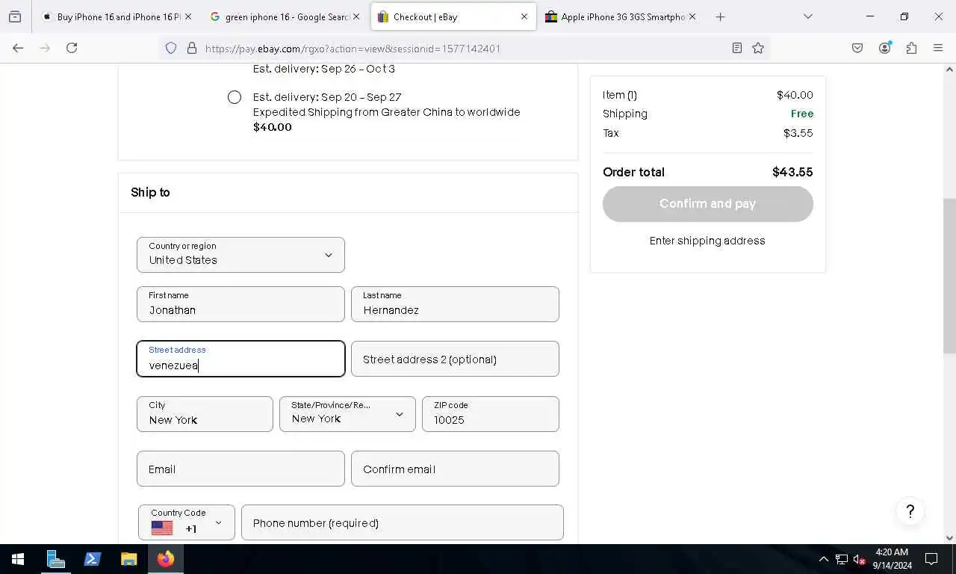Click the Street address field
Viewport: 956px width, 574px height.
click(240, 359)
